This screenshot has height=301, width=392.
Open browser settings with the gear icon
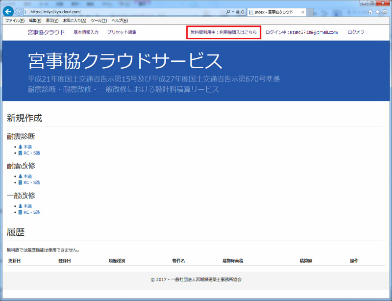pos(385,12)
